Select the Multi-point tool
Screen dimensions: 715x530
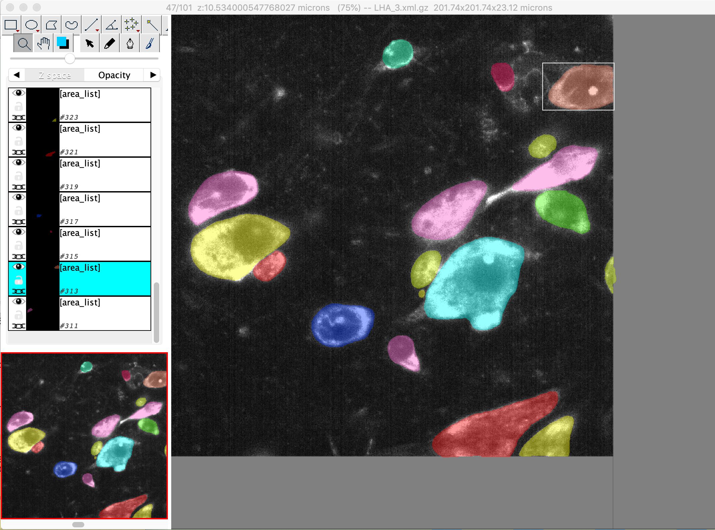pyautogui.click(x=132, y=25)
